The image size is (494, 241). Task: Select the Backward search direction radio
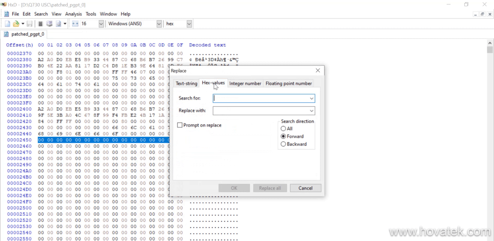[283, 144]
